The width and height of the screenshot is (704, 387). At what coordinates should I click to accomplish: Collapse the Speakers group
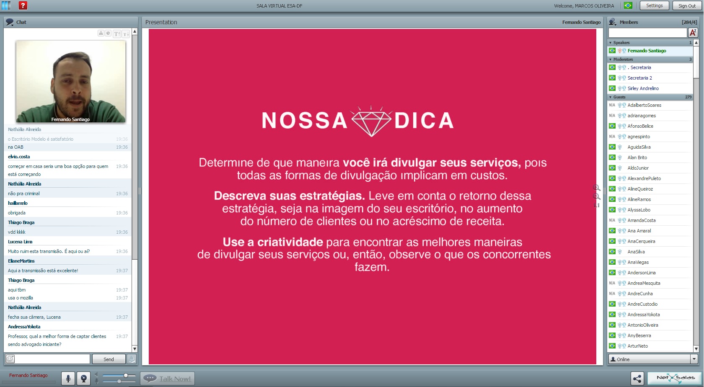point(611,43)
